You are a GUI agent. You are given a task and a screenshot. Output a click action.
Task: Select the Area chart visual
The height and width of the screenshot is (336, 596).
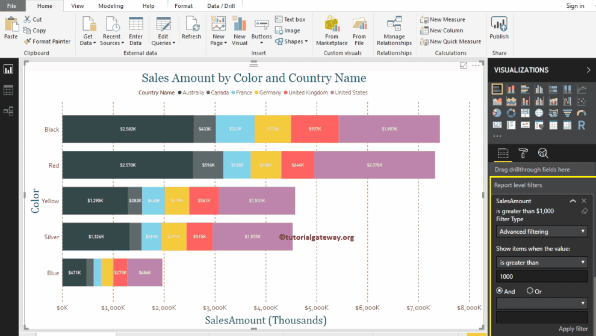point(497,102)
